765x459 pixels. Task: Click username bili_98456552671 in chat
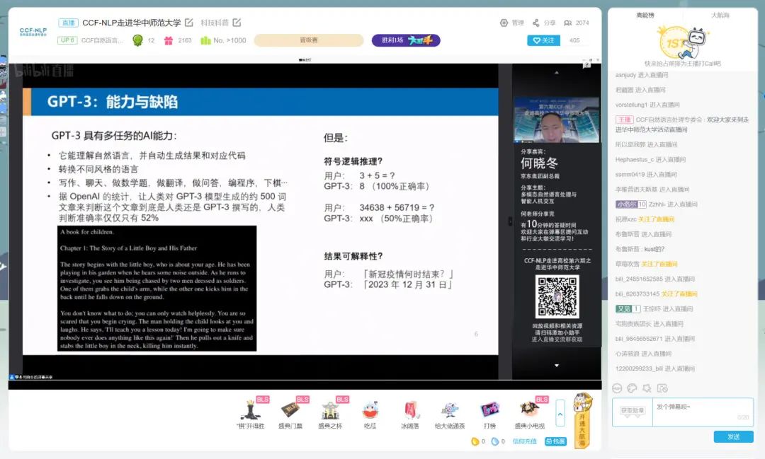click(x=639, y=339)
